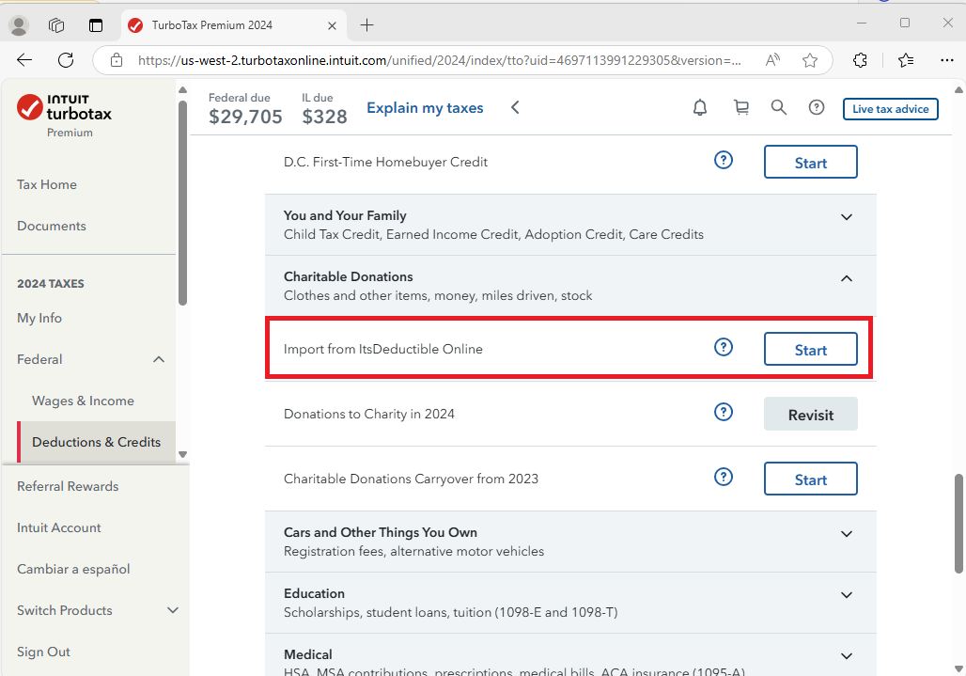Revisit Donations to Charity in 2024

point(810,414)
